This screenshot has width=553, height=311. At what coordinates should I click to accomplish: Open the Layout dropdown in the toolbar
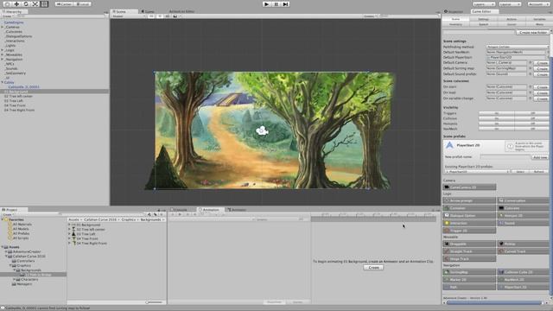click(x=510, y=3)
